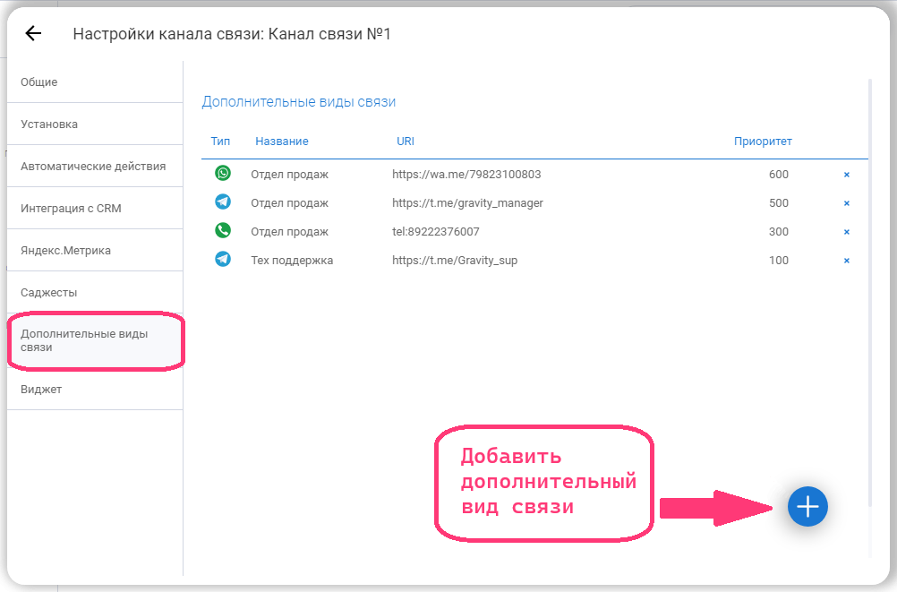This screenshot has height=592, width=897.
Task: Select the Виджет sidebar tab
Action: click(x=41, y=390)
